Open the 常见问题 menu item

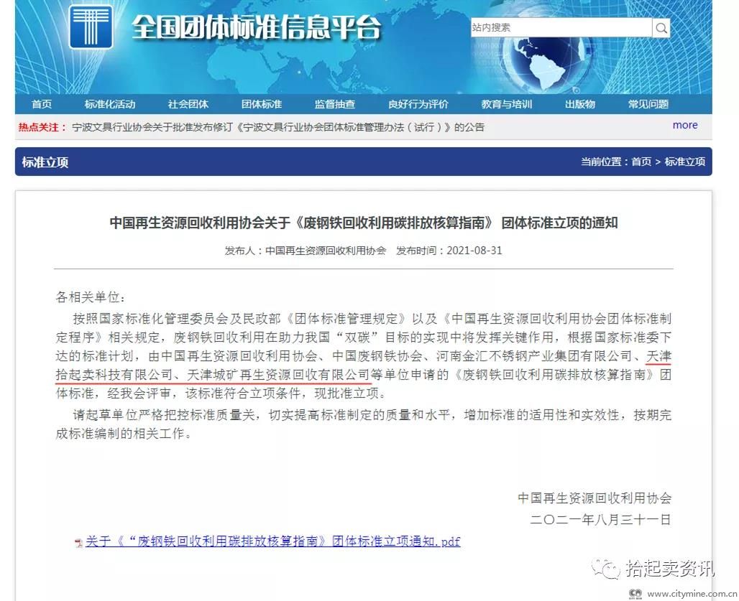coord(648,104)
